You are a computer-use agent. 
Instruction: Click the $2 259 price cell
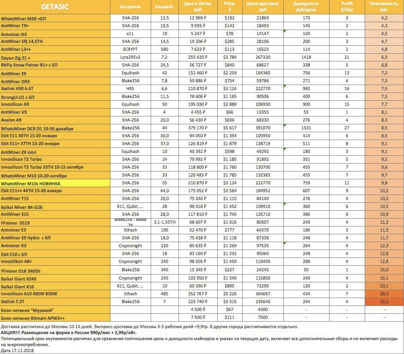pos(230,73)
